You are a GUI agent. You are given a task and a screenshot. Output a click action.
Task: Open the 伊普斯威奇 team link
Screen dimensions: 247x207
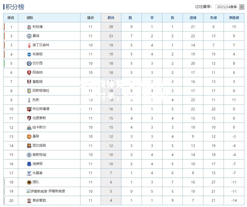(57, 191)
